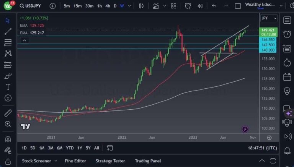
Task: Click the purple lightning event marker
Action: tap(245, 129)
